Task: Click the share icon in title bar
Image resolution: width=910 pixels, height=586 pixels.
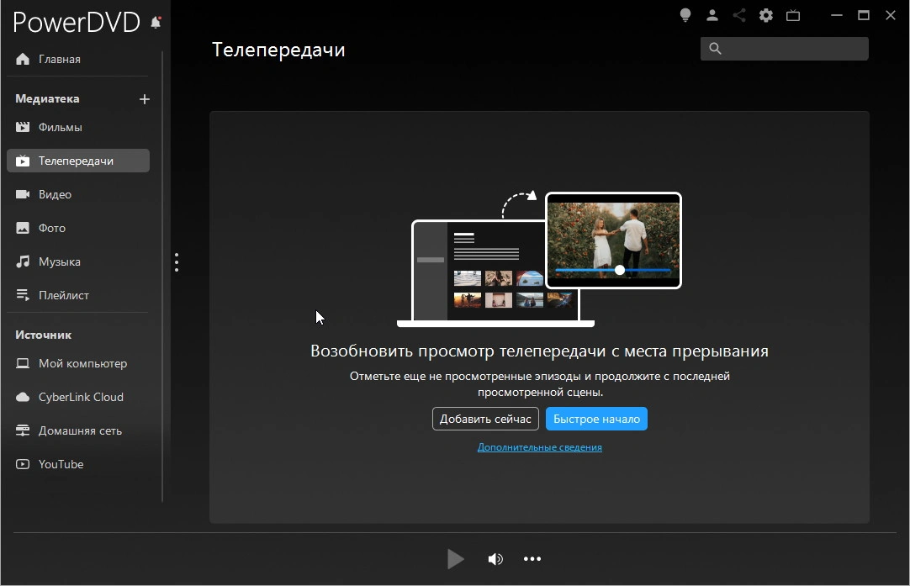Action: point(739,15)
